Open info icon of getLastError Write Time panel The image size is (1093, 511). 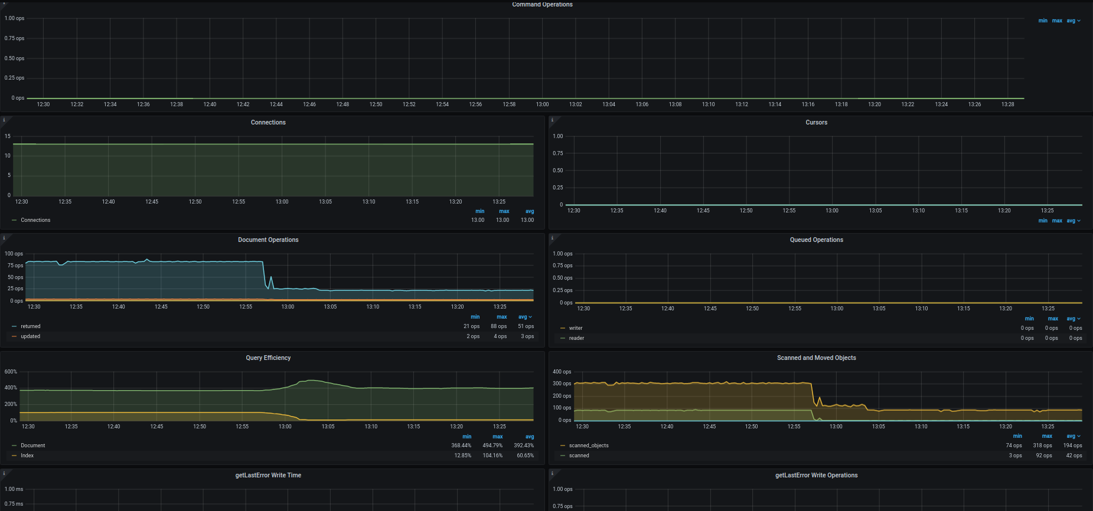4,473
